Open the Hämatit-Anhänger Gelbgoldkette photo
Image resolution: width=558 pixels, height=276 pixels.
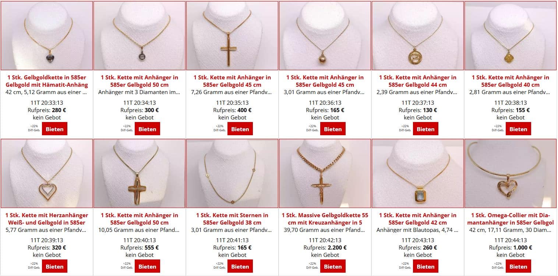point(47,36)
